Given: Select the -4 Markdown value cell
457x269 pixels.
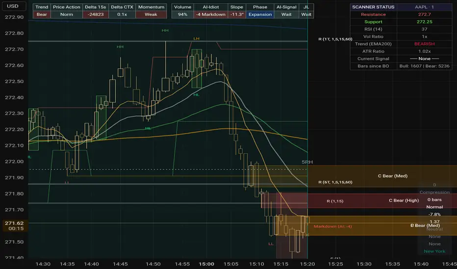Looking at the screenshot, I should click(210, 15).
